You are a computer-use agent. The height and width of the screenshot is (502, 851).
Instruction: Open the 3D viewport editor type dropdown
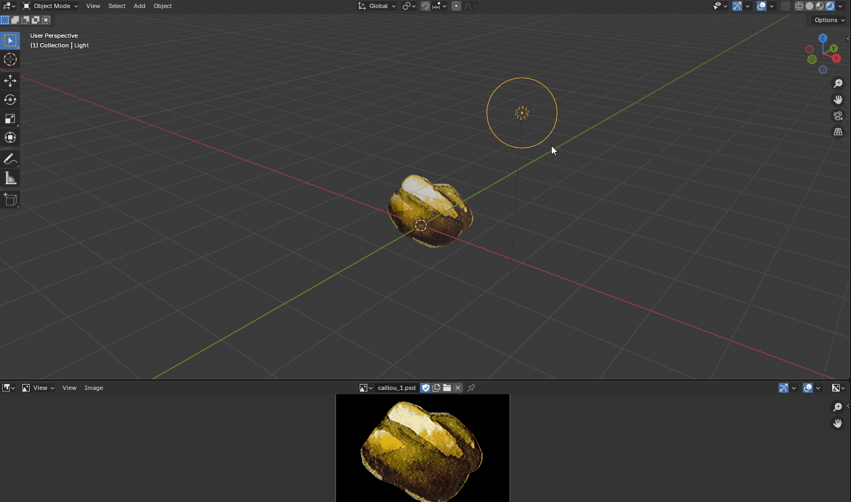click(9, 6)
